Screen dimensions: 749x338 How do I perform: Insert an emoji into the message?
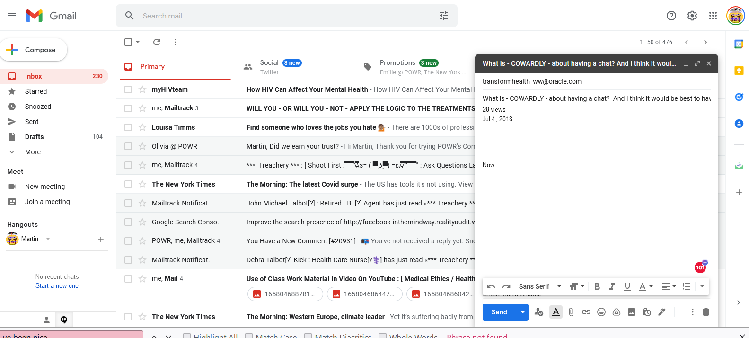[601, 312]
